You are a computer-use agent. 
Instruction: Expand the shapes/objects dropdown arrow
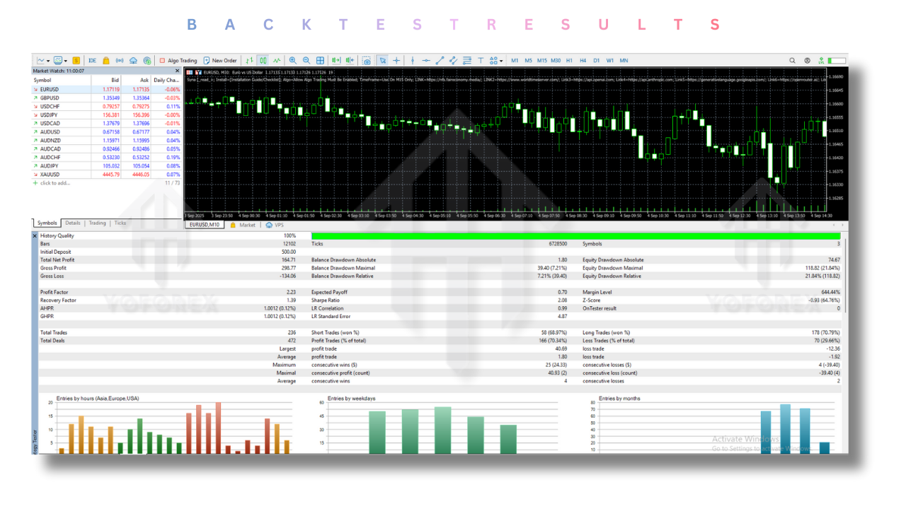pos(500,61)
